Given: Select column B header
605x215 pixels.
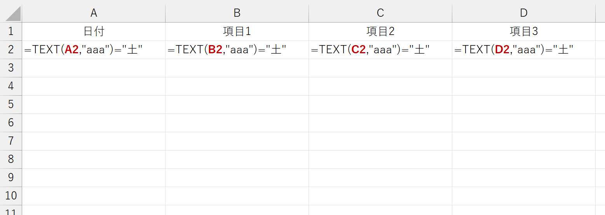Looking at the screenshot, I should [237, 13].
